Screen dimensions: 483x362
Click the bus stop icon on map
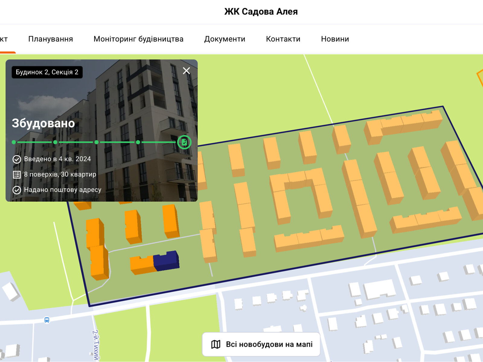pos(47,320)
